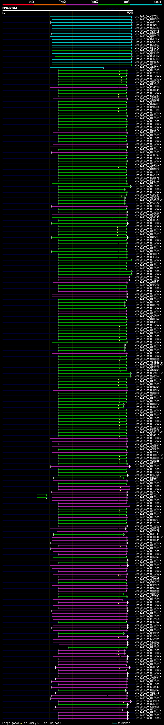The height and width of the screenshot is (725, 164).
Task: Open hit UniRef100_C6TGW4
Action: coord(147,17)
